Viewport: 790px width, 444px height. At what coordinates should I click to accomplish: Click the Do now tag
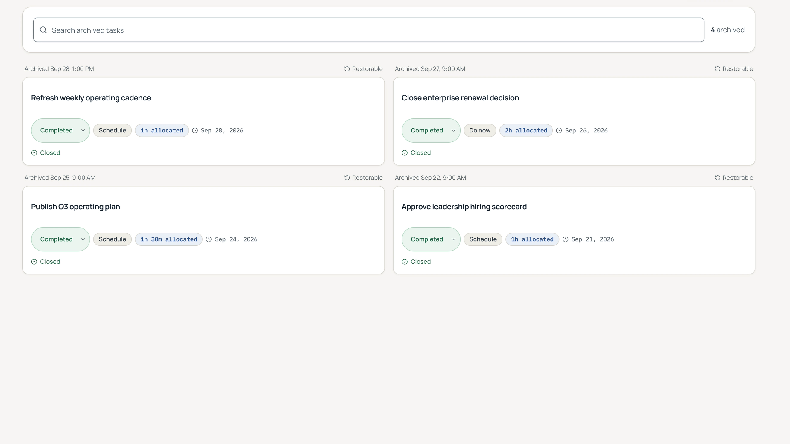(480, 131)
